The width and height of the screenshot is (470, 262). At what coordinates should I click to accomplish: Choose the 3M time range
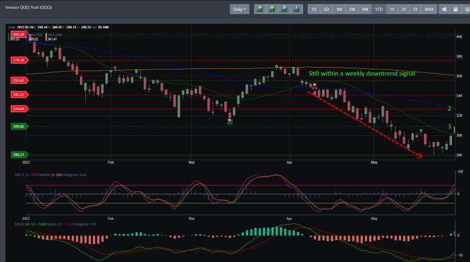352,9
